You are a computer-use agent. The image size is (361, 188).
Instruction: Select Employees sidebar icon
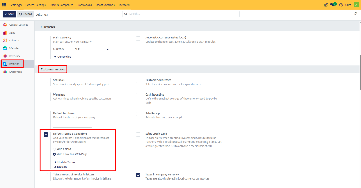click(x=5, y=72)
